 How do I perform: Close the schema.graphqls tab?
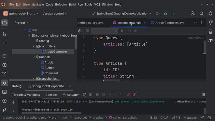[x=145, y=23]
